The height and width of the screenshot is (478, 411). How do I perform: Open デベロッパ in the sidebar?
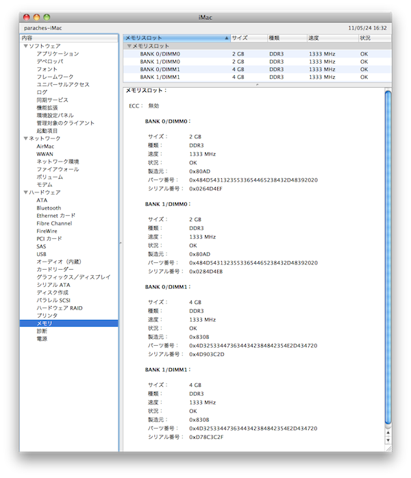(50, 61)
